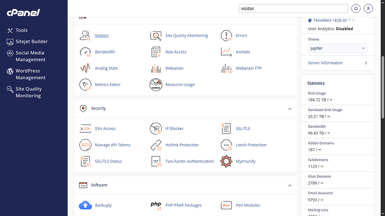Collapse the Software section

[290, 185]
